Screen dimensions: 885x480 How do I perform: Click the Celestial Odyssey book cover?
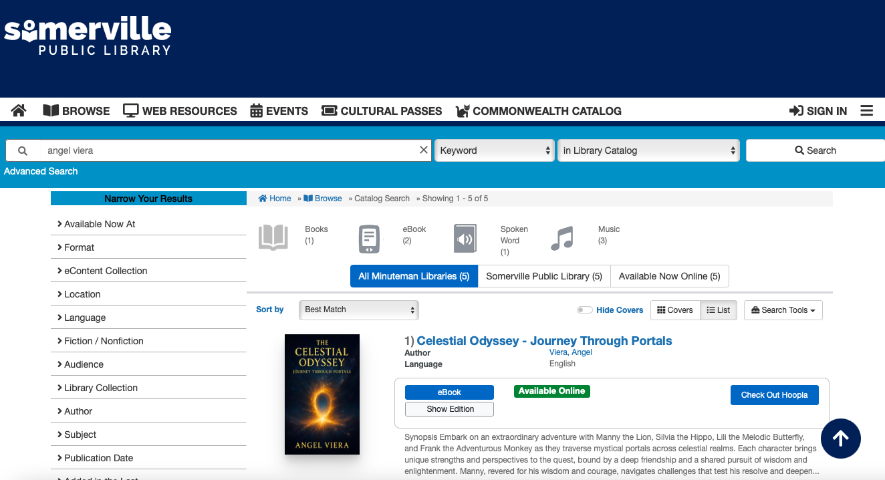(322, 394)
